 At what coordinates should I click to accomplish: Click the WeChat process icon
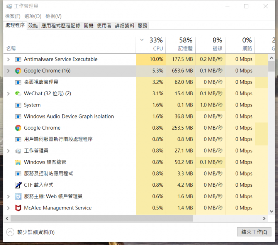18,93
